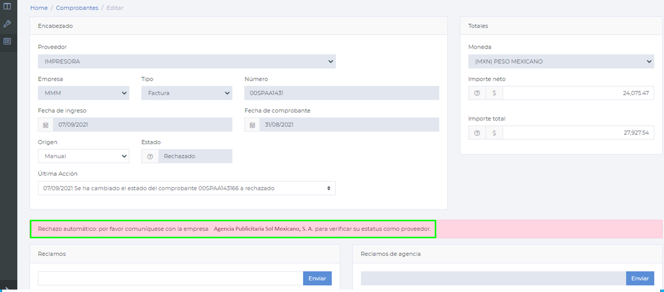This screenshot has height=292, width=664.
Task: Click the Encabezado panel heading
Action: click(x=55, y=26)
